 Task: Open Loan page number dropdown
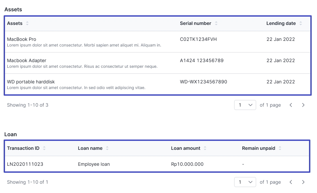tap(245, 182)
